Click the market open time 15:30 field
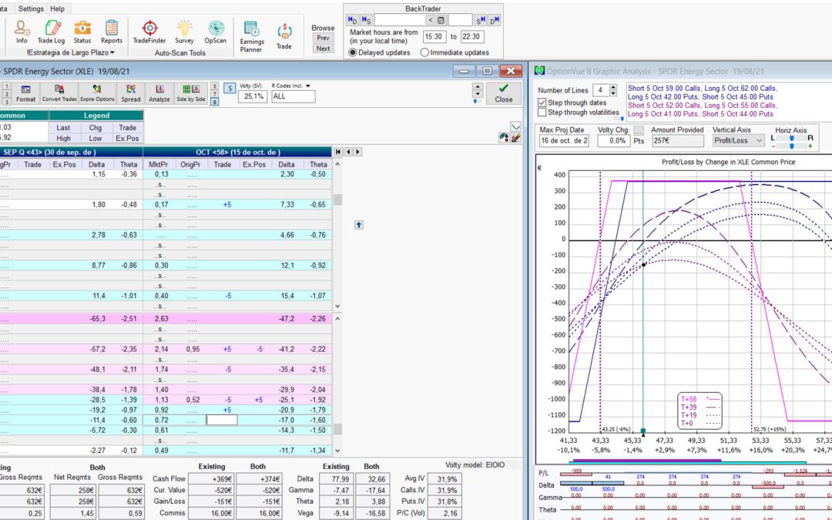The image size is (832, 520). point(434,37)
